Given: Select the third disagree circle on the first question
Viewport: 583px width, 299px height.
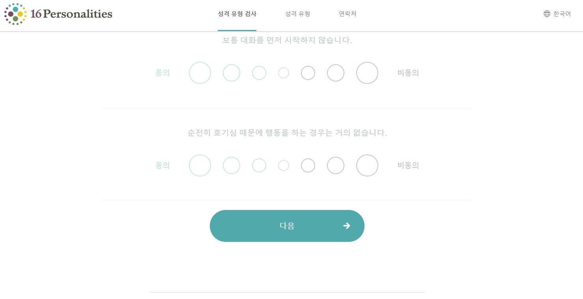Looking at the screenshot, I should (367, 73).
